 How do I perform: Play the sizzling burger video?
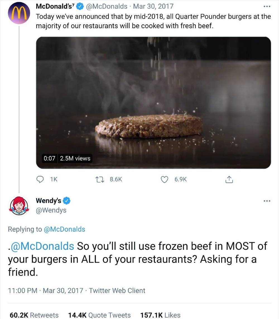[153, 102]
